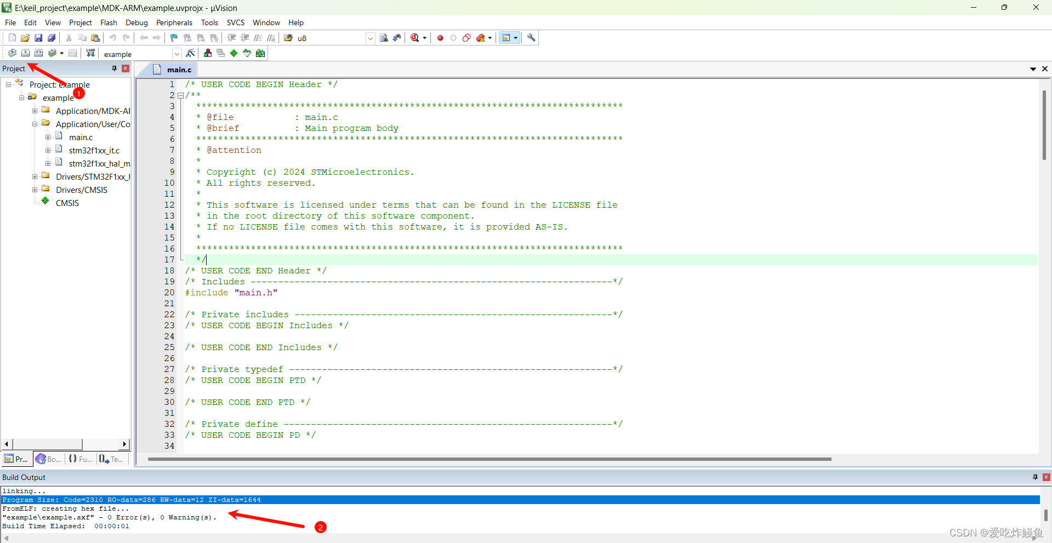The width and height of the screenshot is (1052, 543).
Task: Download code to flash with LOAD icon
Action: 90,53
